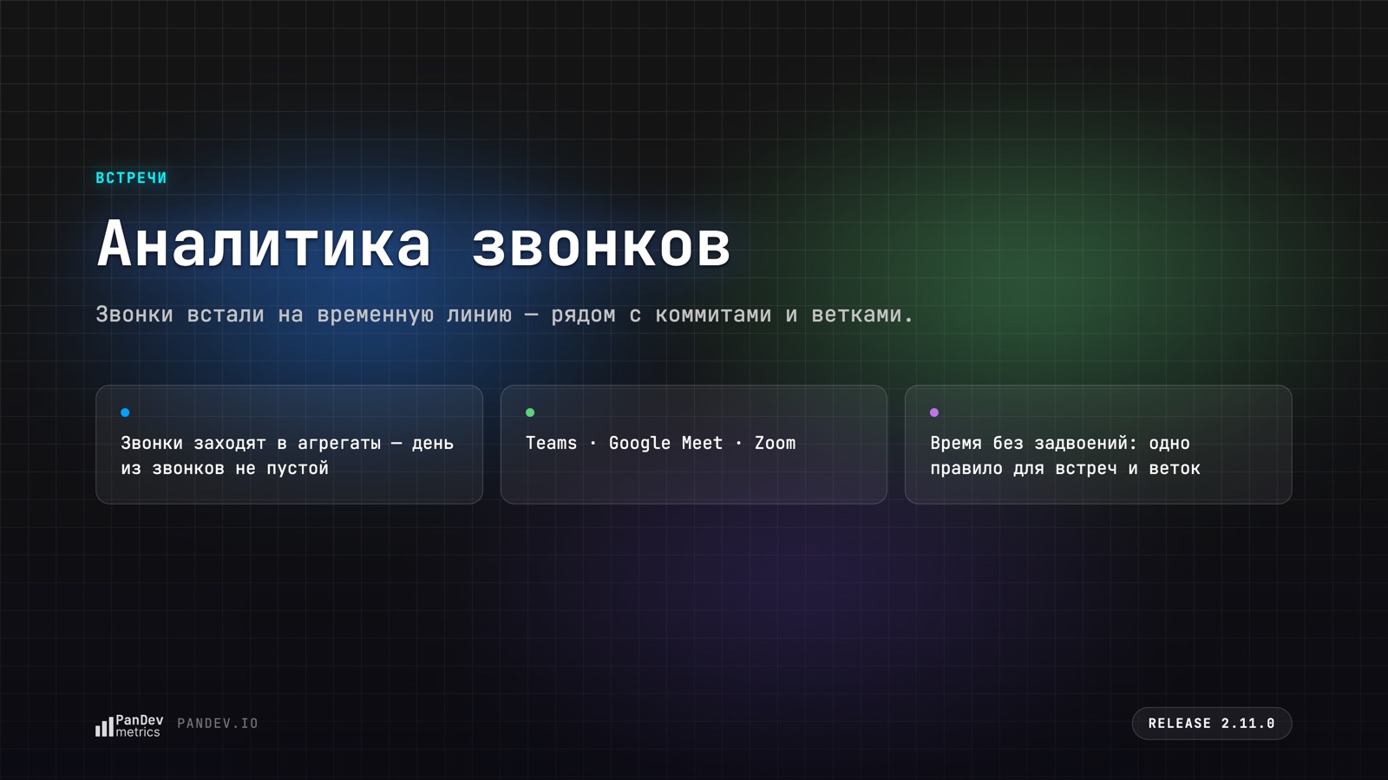Click the word 'ветками' in the subtitle

coord(857,315)
